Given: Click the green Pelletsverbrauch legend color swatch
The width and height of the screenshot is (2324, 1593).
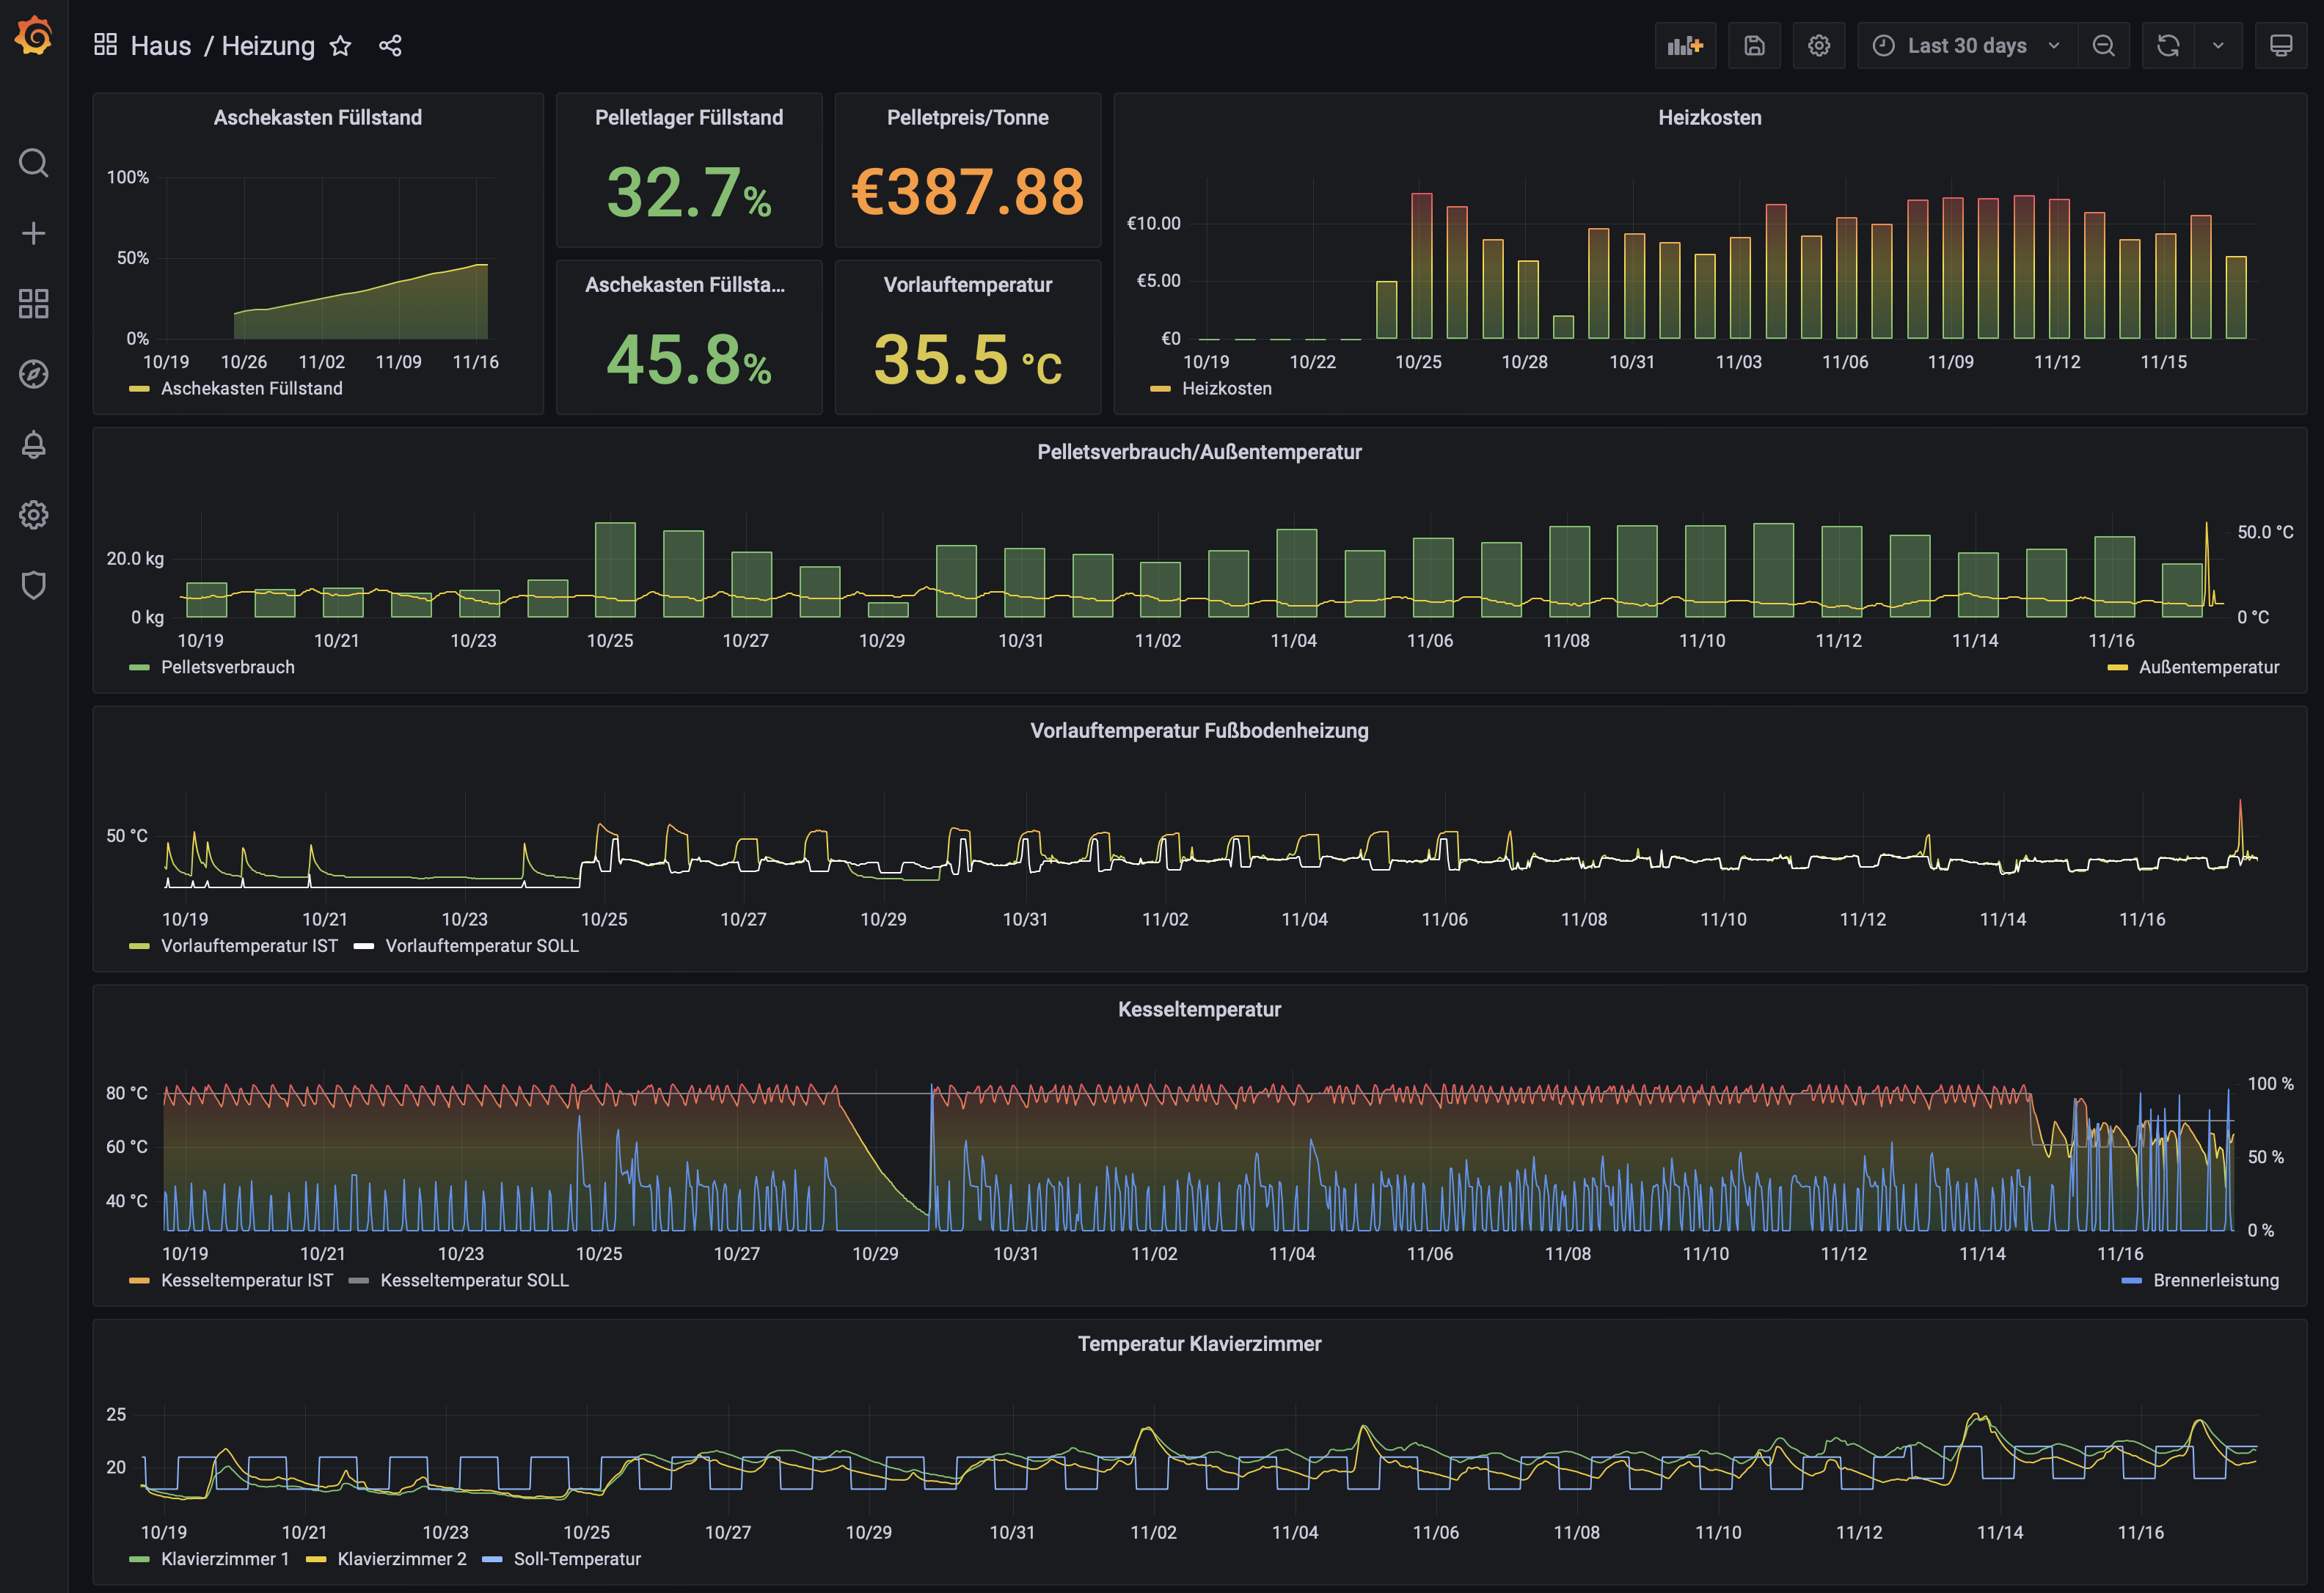Looking at the screenshot, I should click(139, 667).
